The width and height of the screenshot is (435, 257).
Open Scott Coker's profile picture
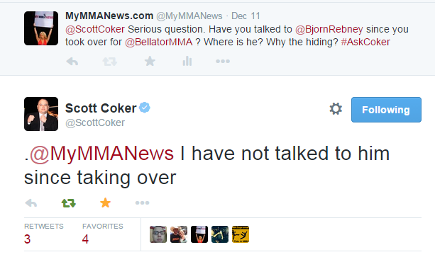point(41,114)
